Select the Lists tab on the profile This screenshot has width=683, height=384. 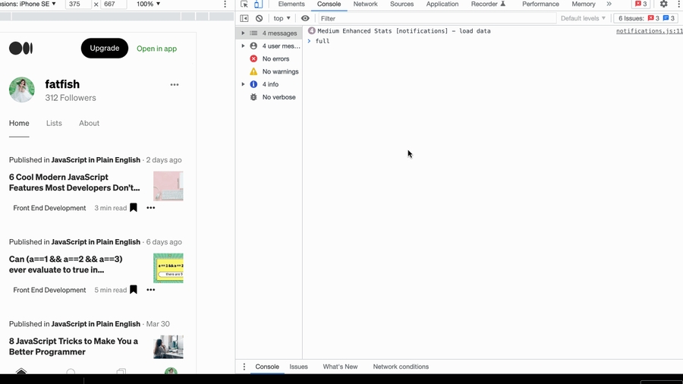(x=54, y=123)
